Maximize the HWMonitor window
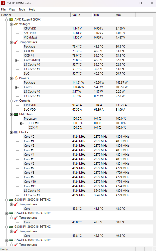The width and height of the screenshot is (156, 251). 140,3
